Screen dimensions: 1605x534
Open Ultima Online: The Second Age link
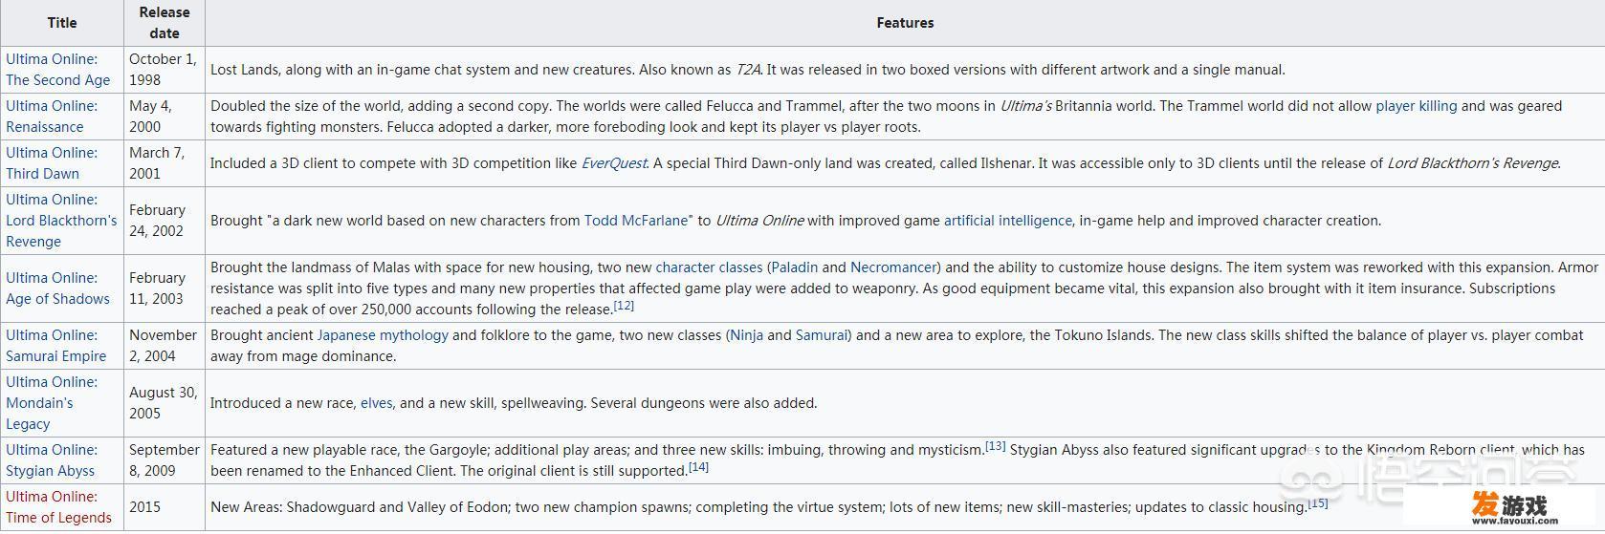point(58,70)
